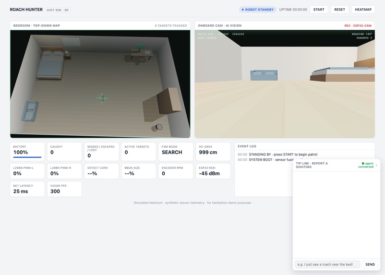
Task: Focus the roach sighting message input
Action: [x=327, y=264]
